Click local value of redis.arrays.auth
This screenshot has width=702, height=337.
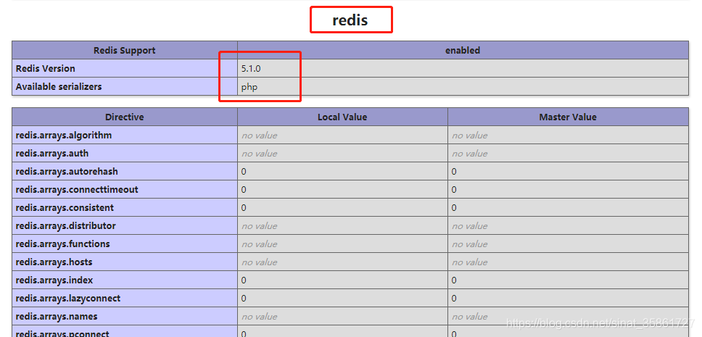[259, 153]
